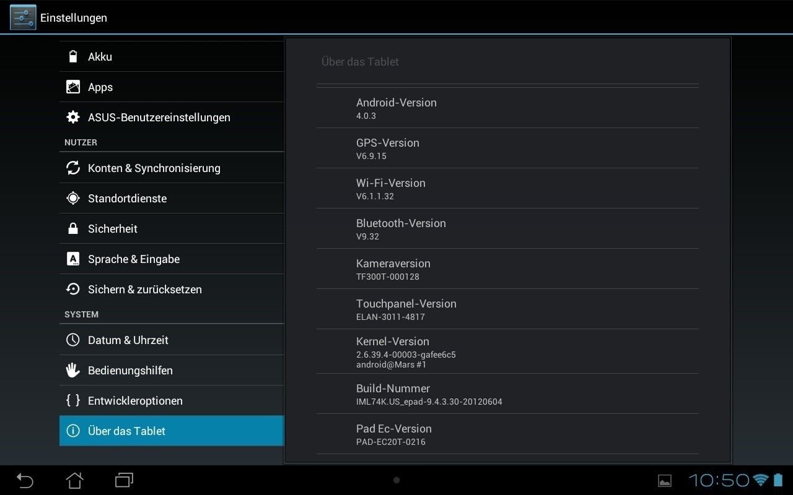Tap the letter A icon for Sprache

pos(73,259)
